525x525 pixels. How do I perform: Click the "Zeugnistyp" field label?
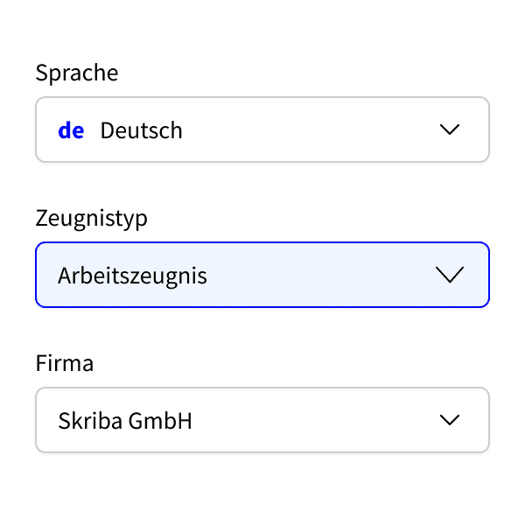point(92,218)
